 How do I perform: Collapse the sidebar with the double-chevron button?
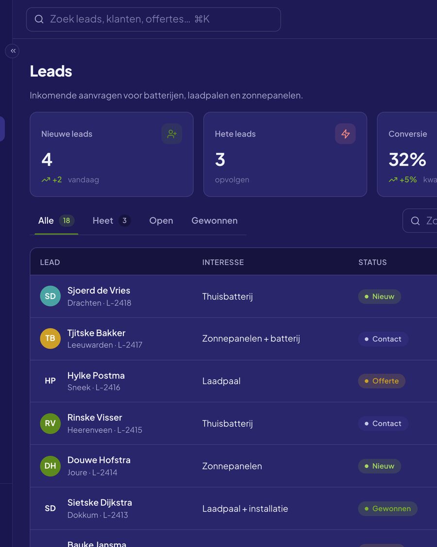[x=13, y=51]
